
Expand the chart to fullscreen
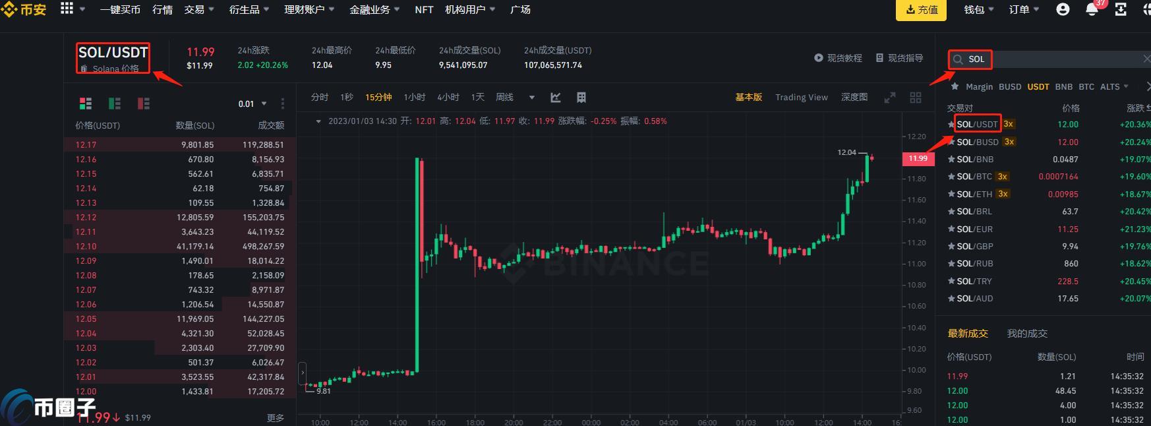point(889,98)
